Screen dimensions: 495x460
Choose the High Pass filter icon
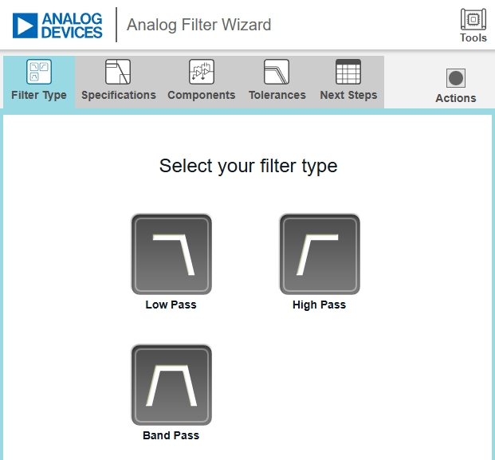[319, 254]
